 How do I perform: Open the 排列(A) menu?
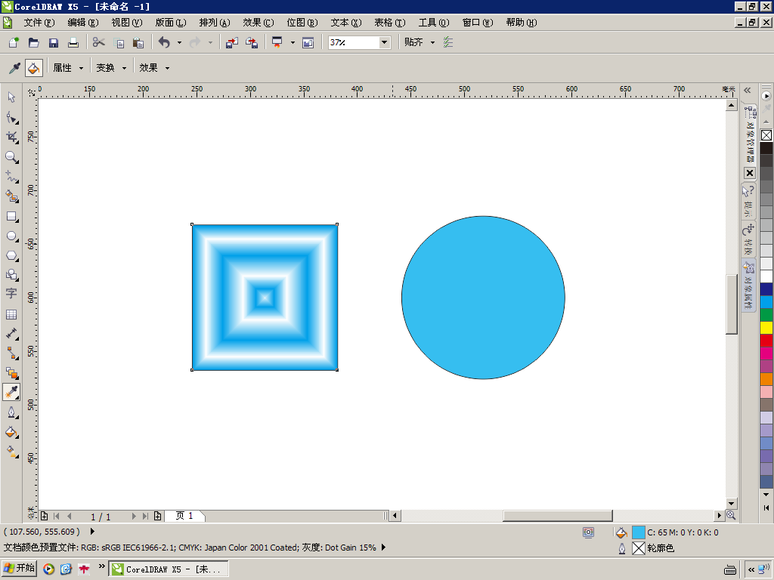point(215,23)
